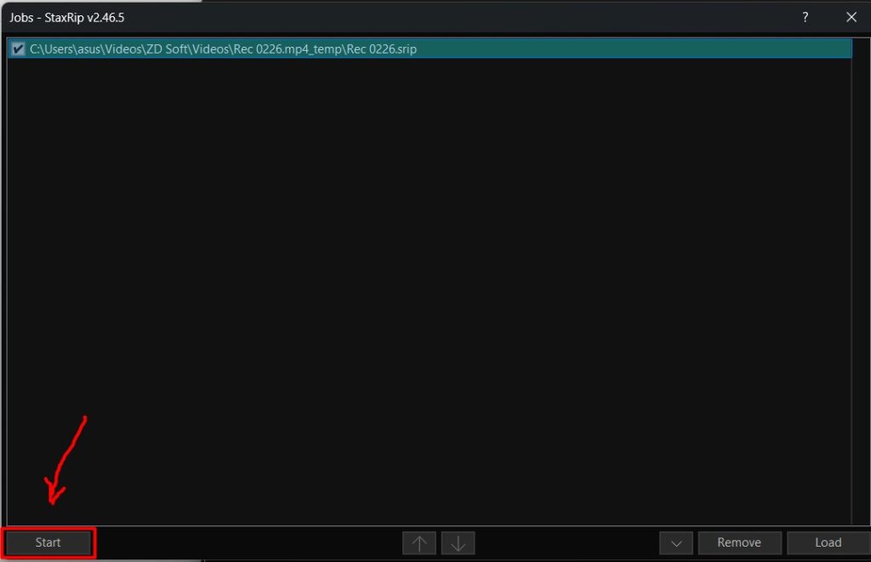This screenshot has width=871, height=562.
Task: Expand the extra options menu arrow
Action: click(x=676, y=542)
